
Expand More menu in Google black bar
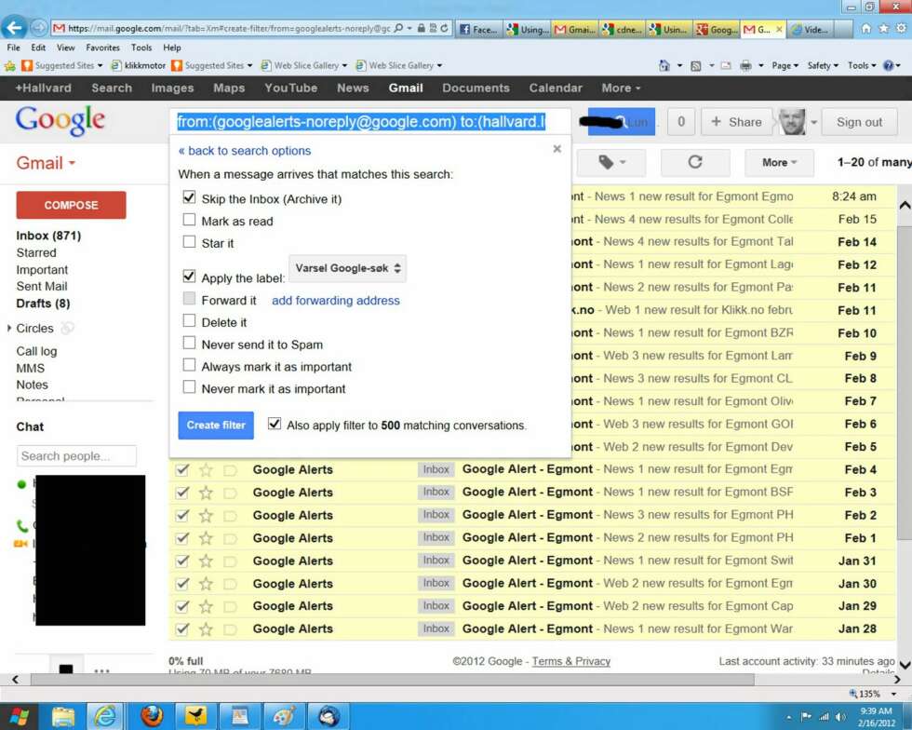621,88
